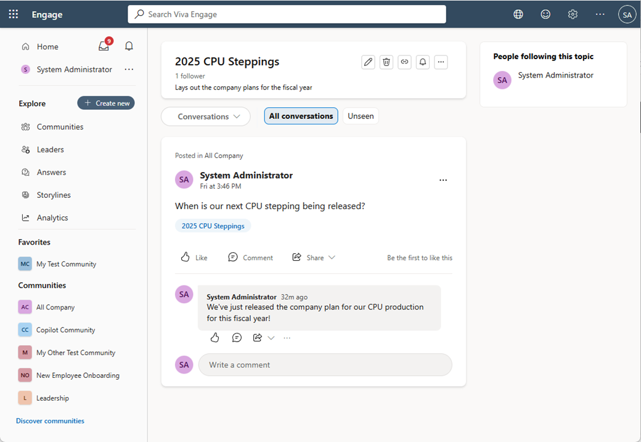The height and width of the screenshot is (442, 641).
Task: Reply to the comment via speech bubble icon
Action: point(237,337)
